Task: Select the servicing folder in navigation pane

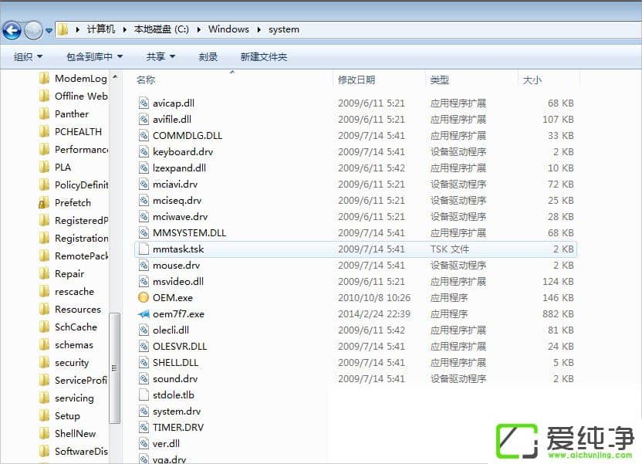Action: pos(66,398)
